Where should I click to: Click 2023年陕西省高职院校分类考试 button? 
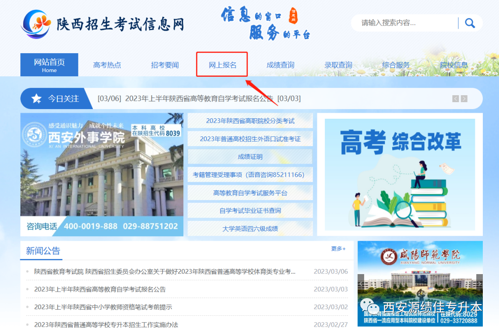point(250,121)
